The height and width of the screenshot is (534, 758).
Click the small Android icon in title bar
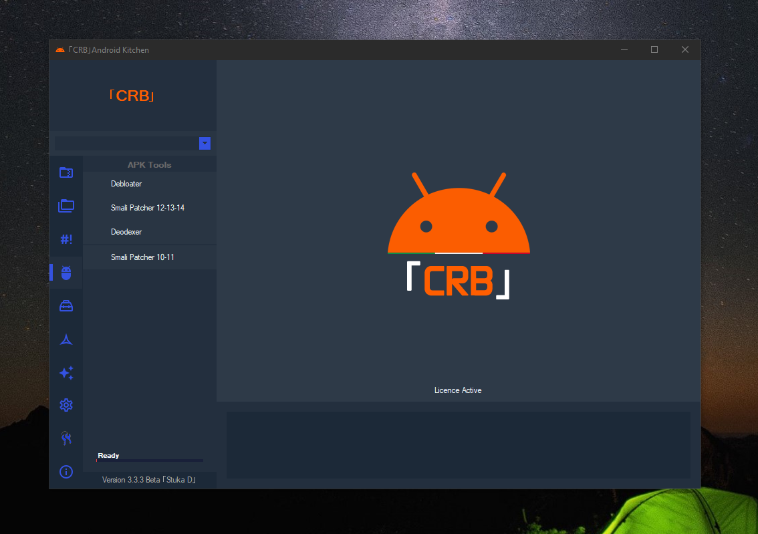pos(60,49)
